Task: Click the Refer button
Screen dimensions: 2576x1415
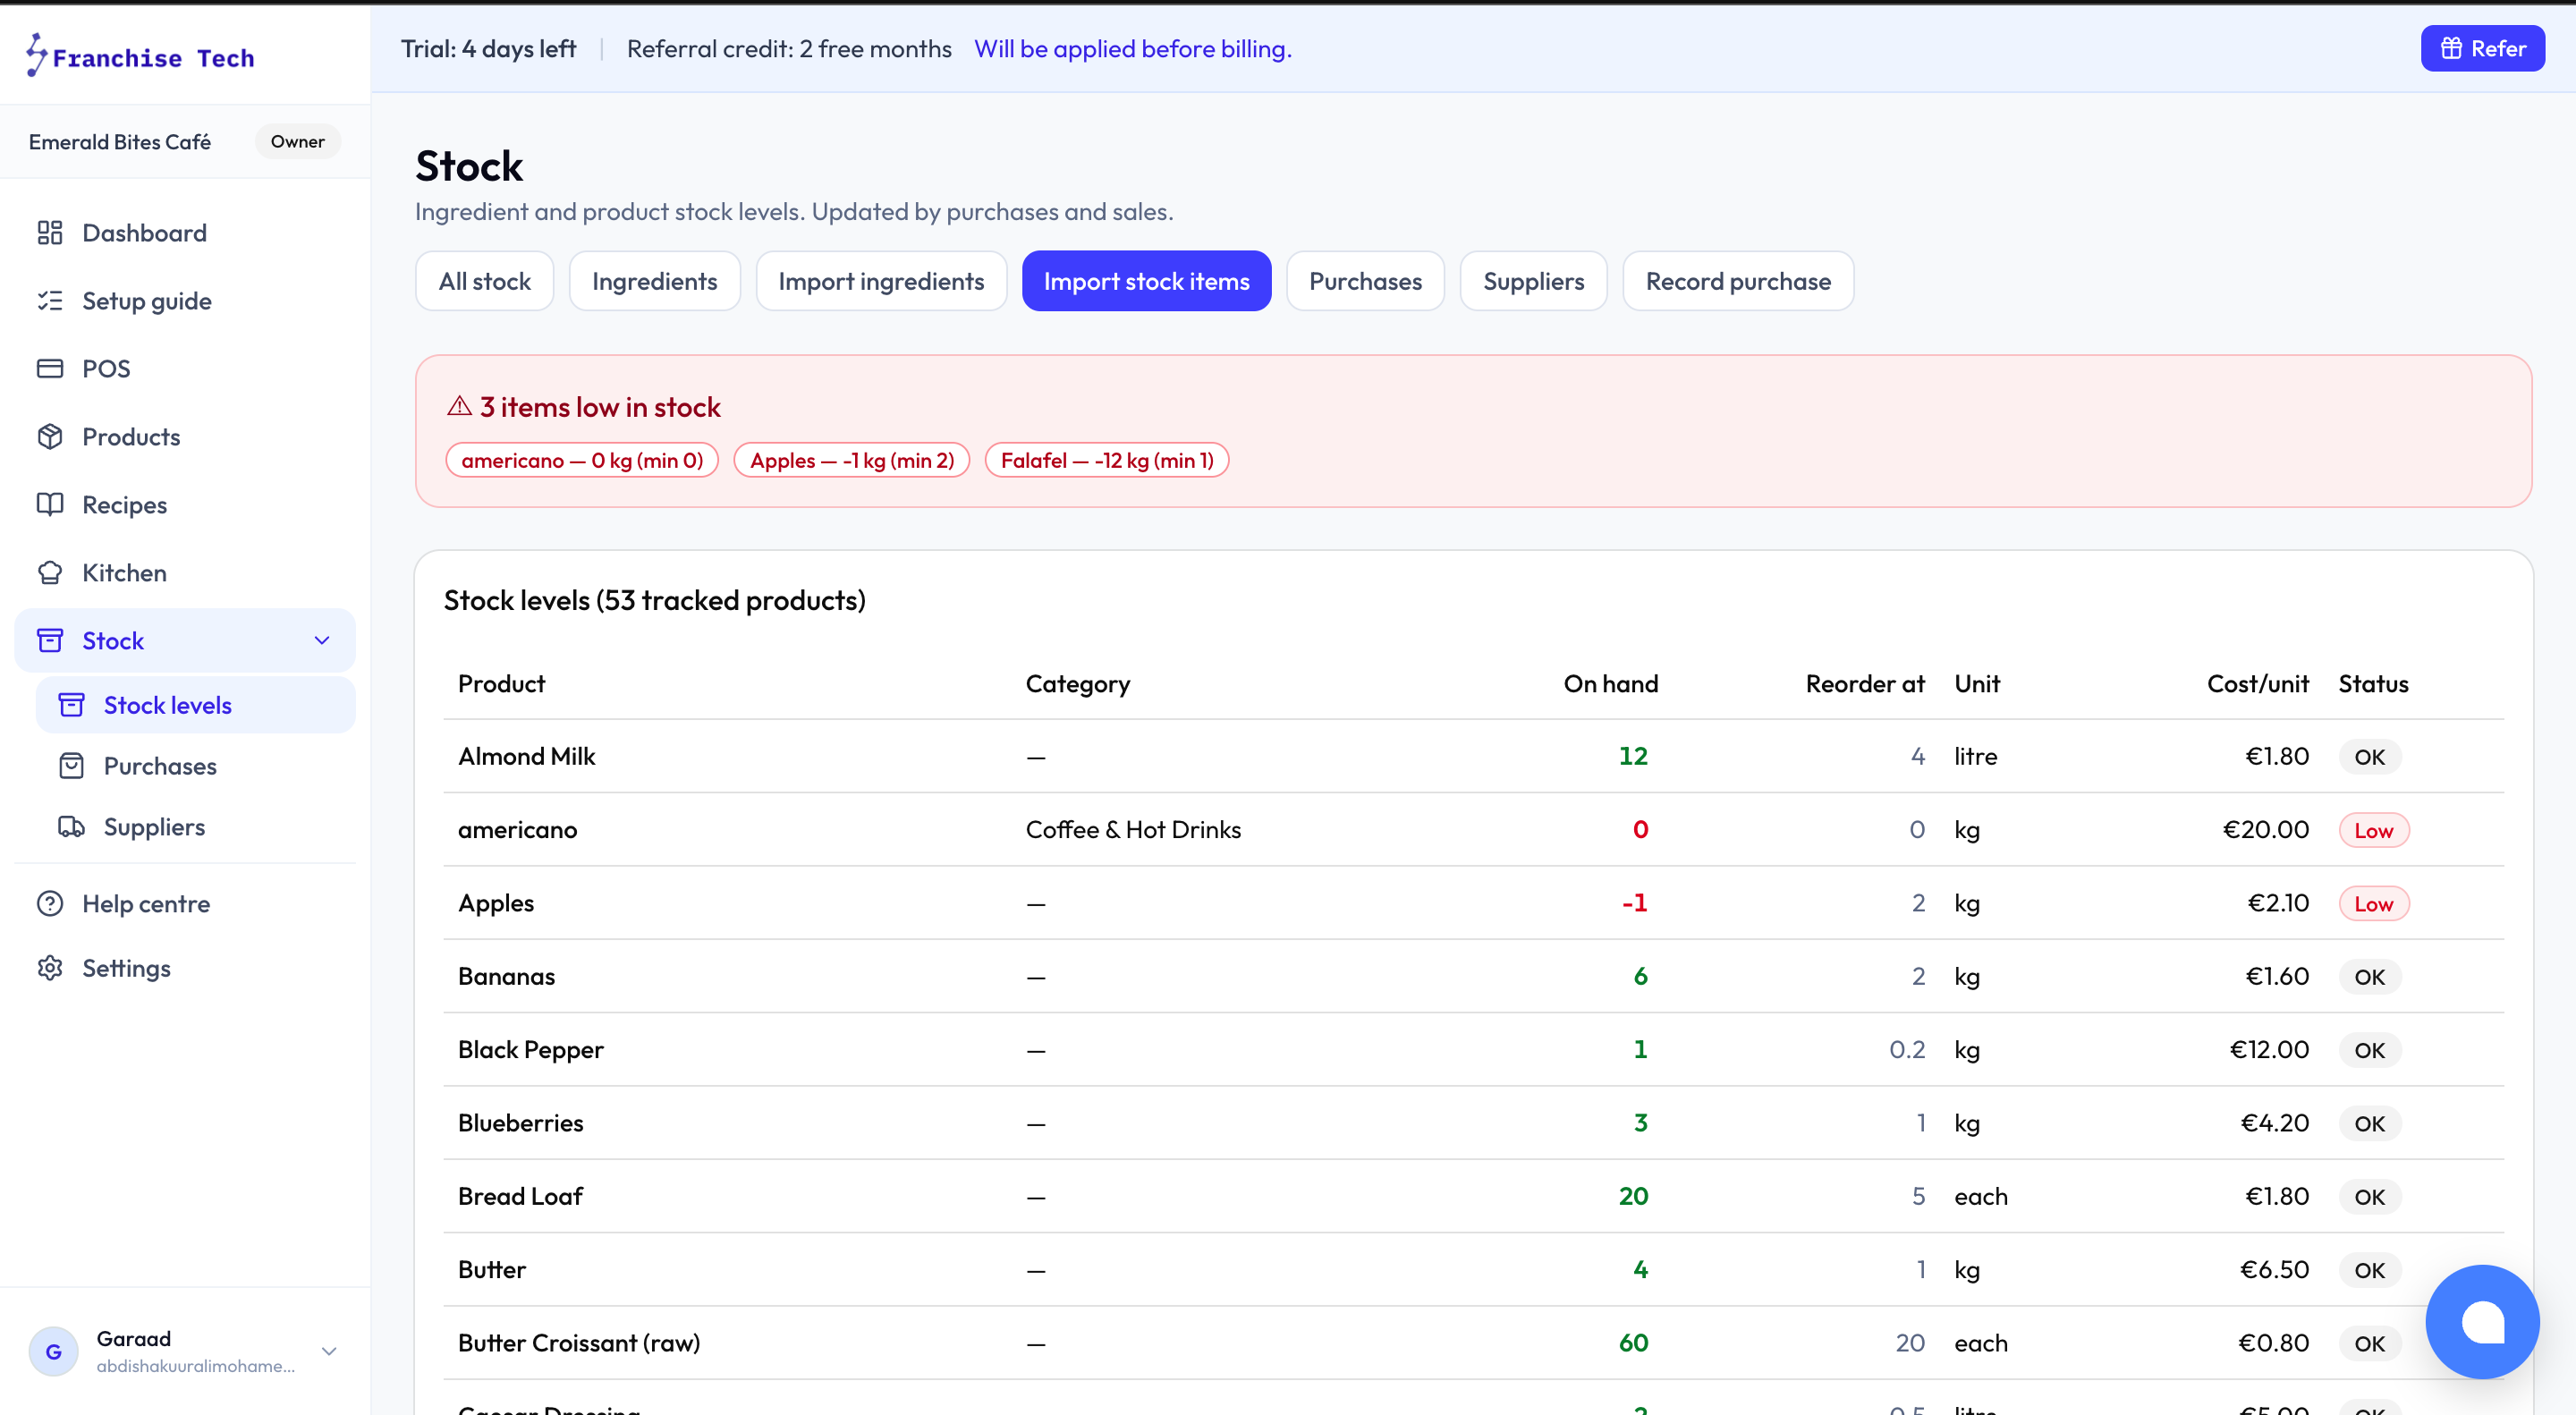Action: click(x=2482, y=48)
